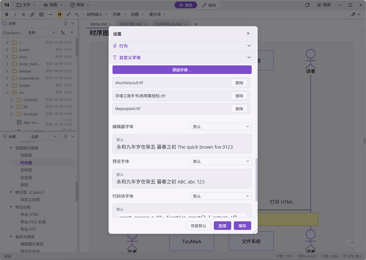Click the refresh icon in title bar
The image size is (366, 260).
coord(307,5)
